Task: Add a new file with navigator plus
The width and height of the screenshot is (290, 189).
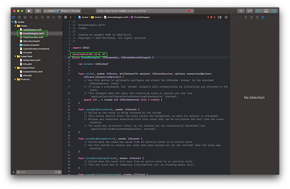Action: pos(13,172)
